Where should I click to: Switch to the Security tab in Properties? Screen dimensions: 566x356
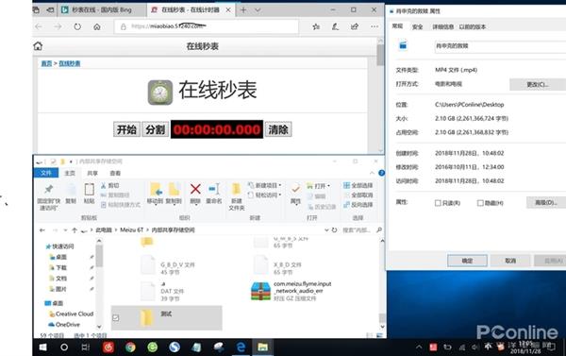tap(417, 26)
